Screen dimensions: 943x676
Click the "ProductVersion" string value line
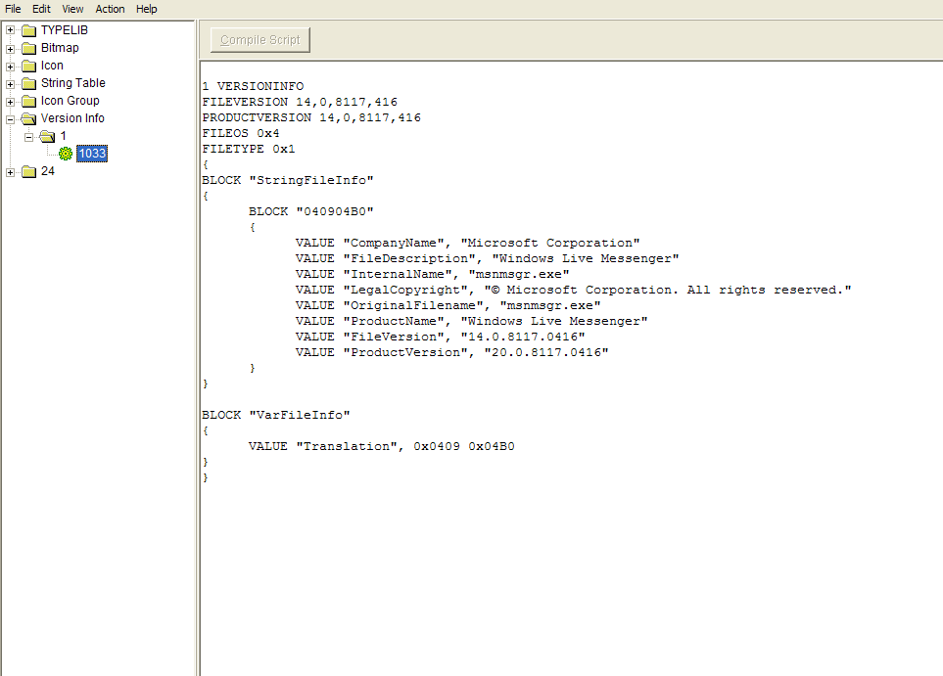(x=452, y=352)
